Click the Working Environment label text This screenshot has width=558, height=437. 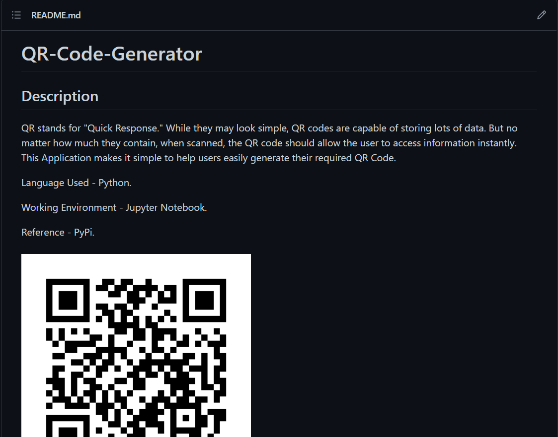[x=69, y=207]
